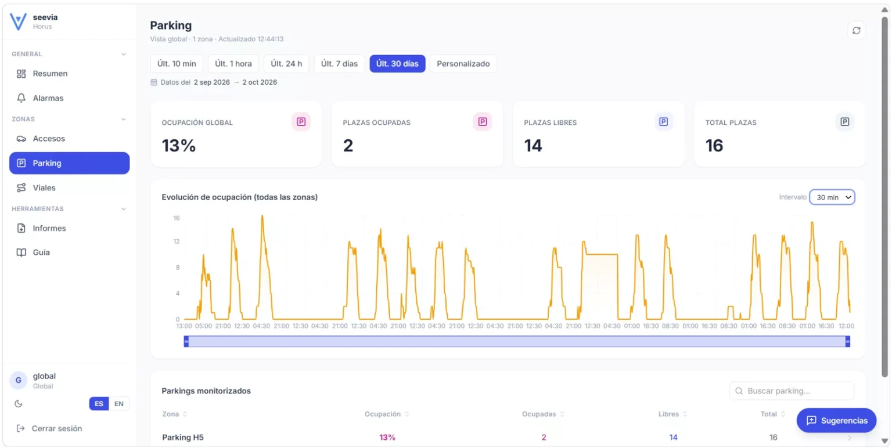Image resolution: width=892 pixels, height=448 pixels.
Task: Click the parking icon on Ocupación Global card
Action: tap(301, 122)
